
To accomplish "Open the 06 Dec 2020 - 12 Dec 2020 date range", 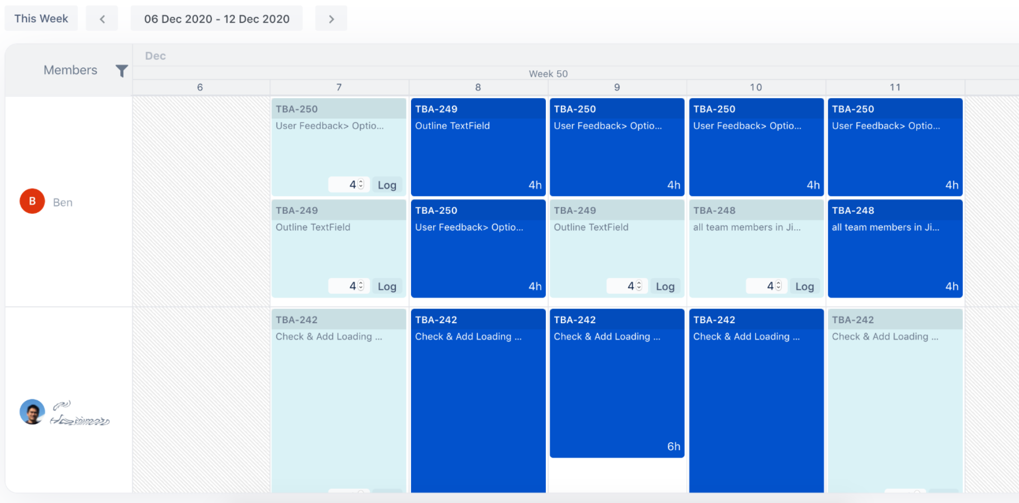I will pos(217,19).
